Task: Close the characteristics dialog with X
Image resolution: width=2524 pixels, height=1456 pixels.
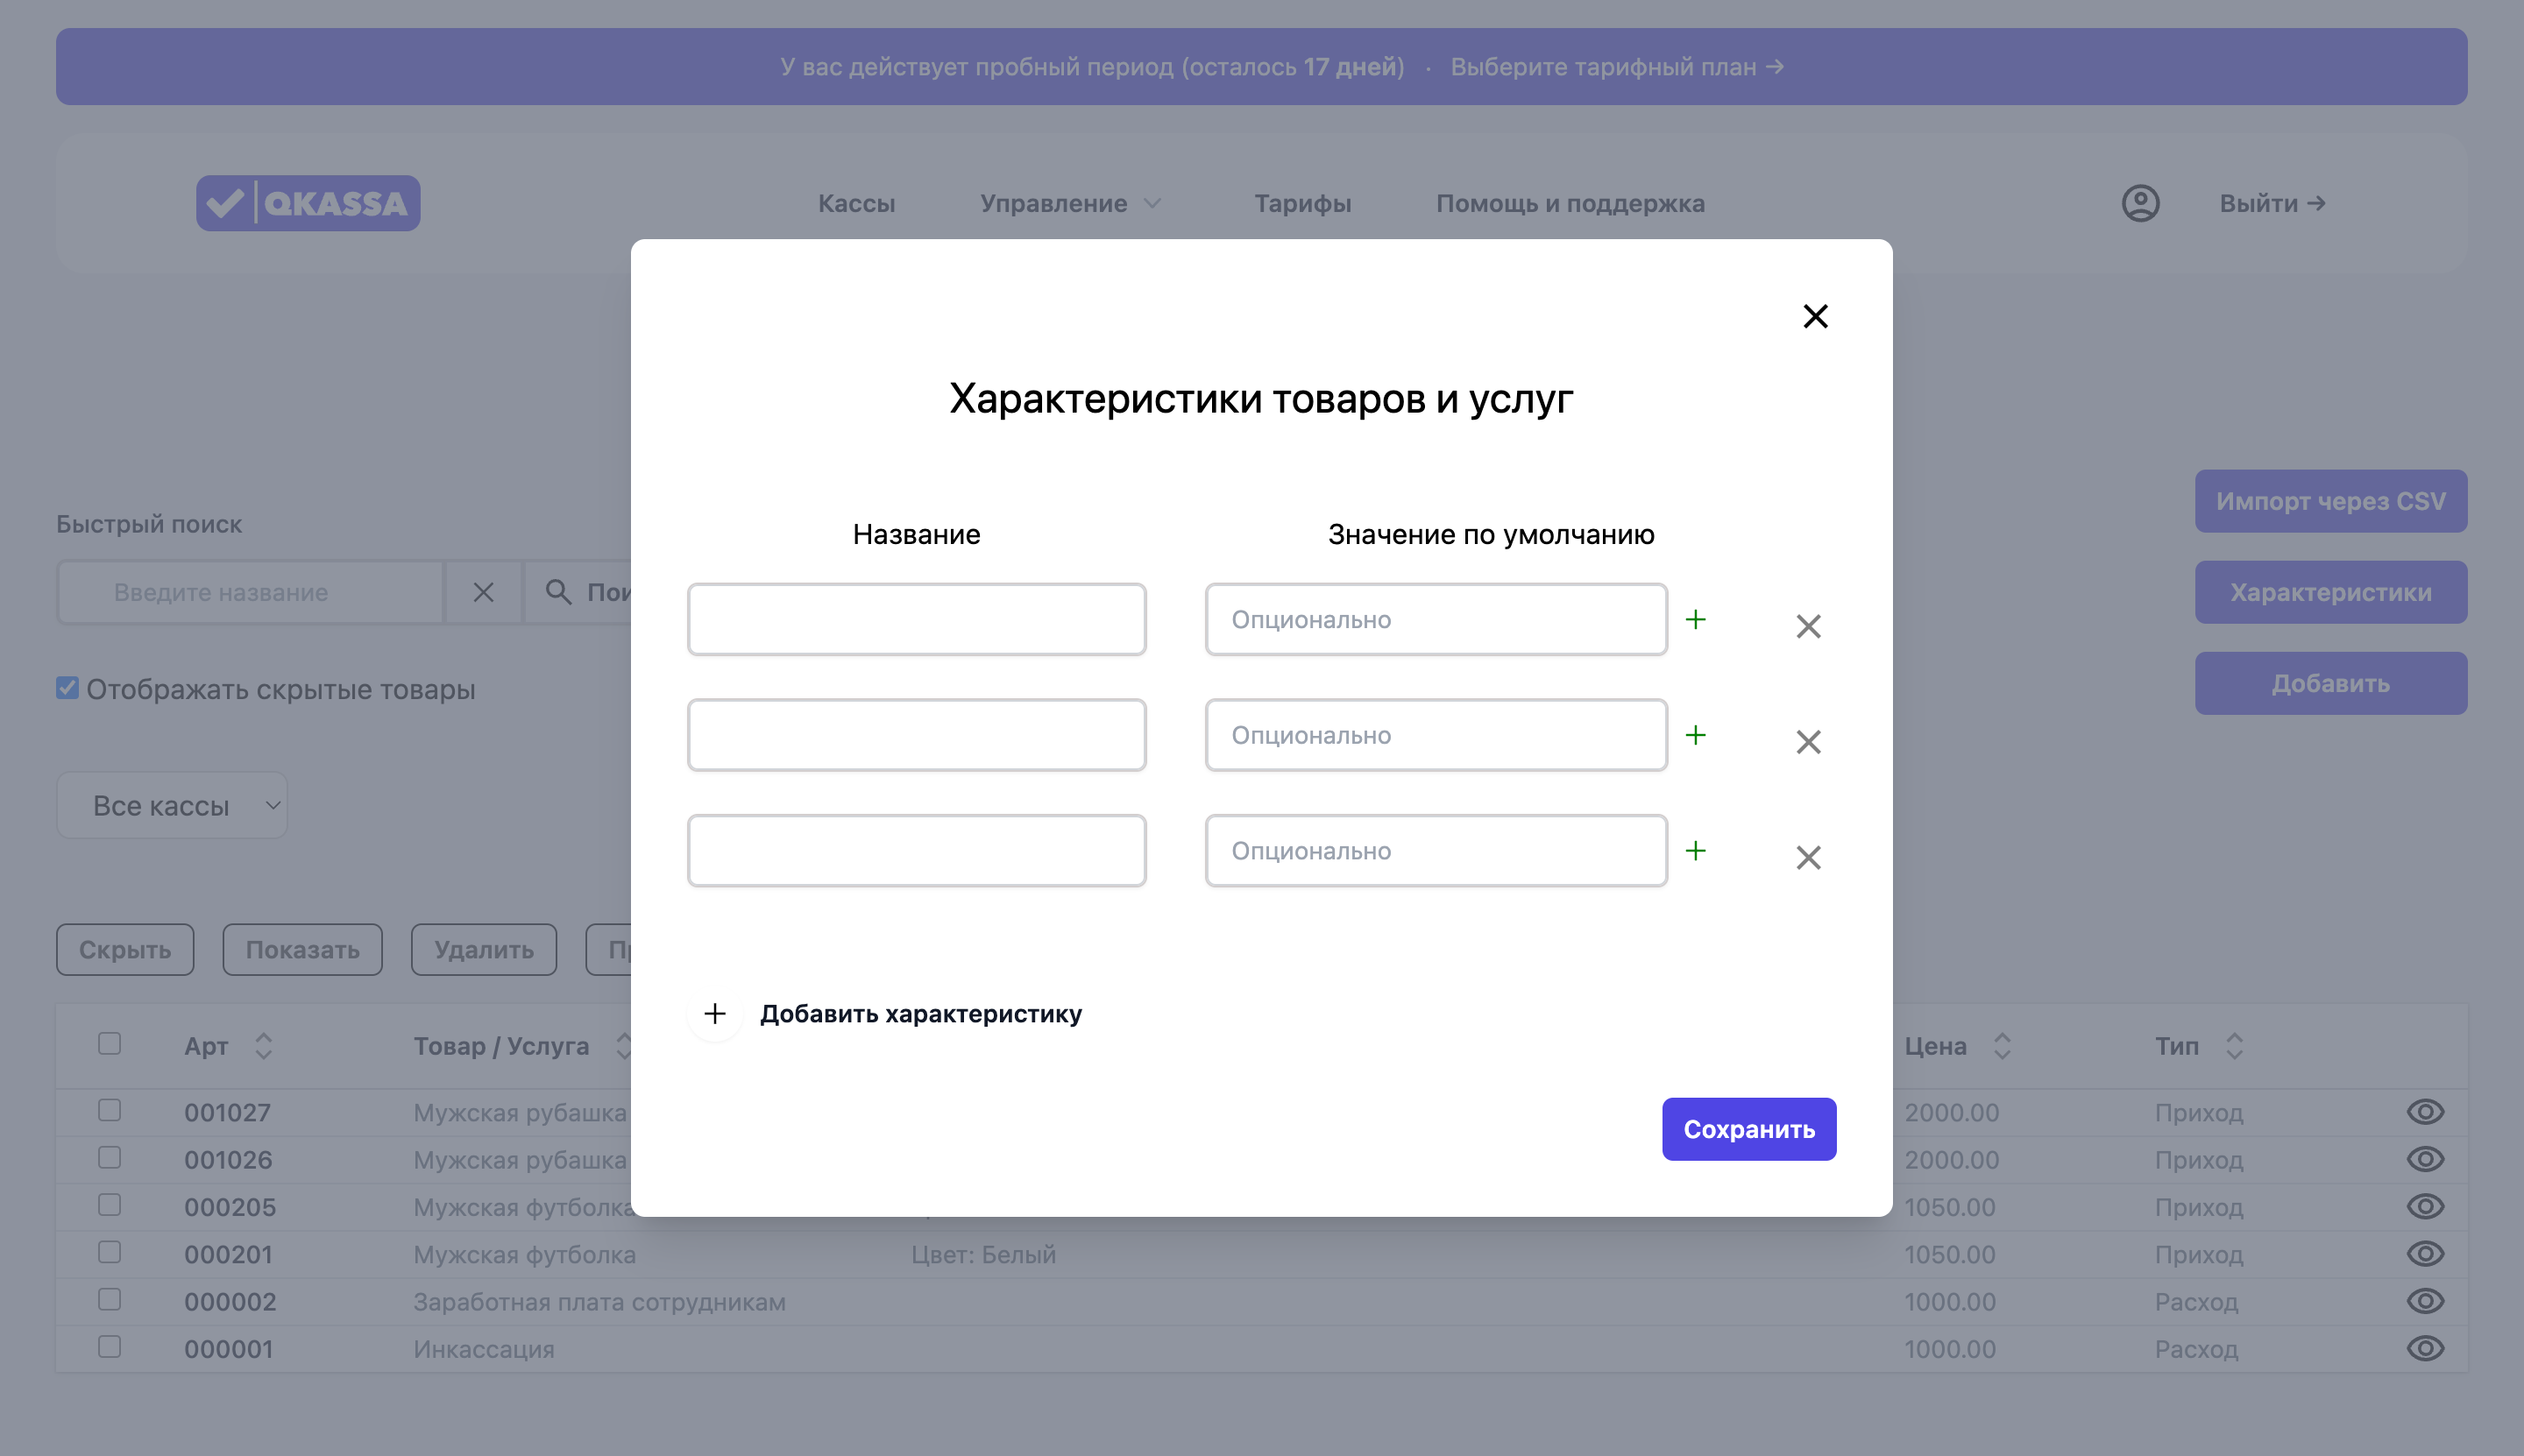Action: [x=1815, y=316]
